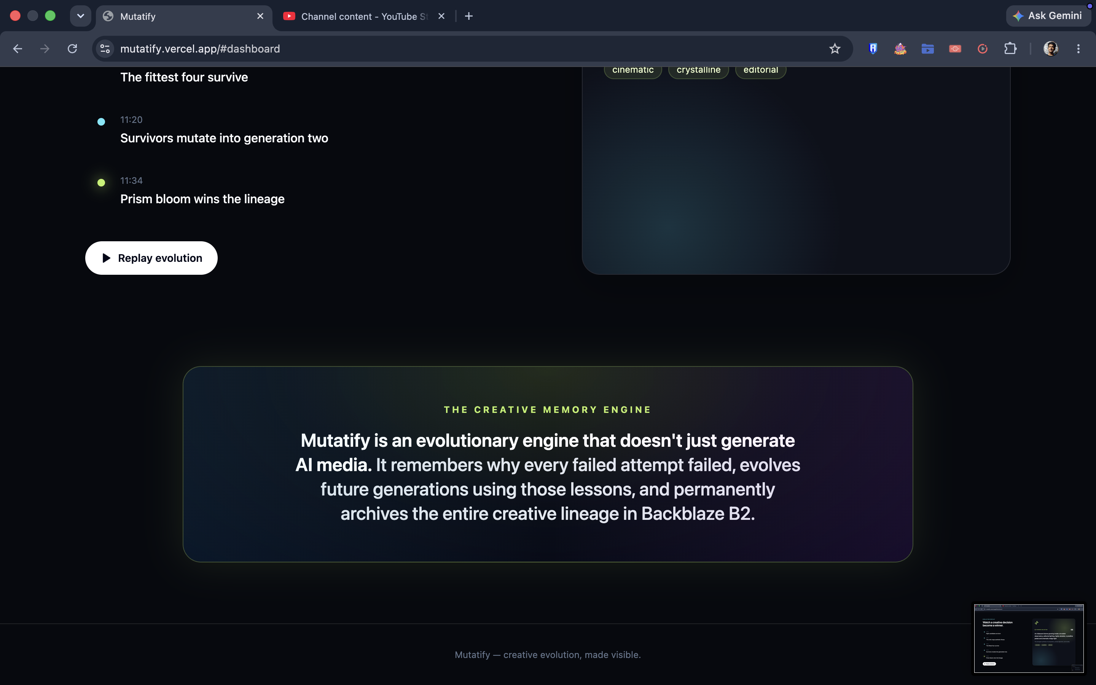The height and width of the screenshot is (685, 1096).
Task: Click the YouTube tab favicon
Action: click(x=289, y=16)
